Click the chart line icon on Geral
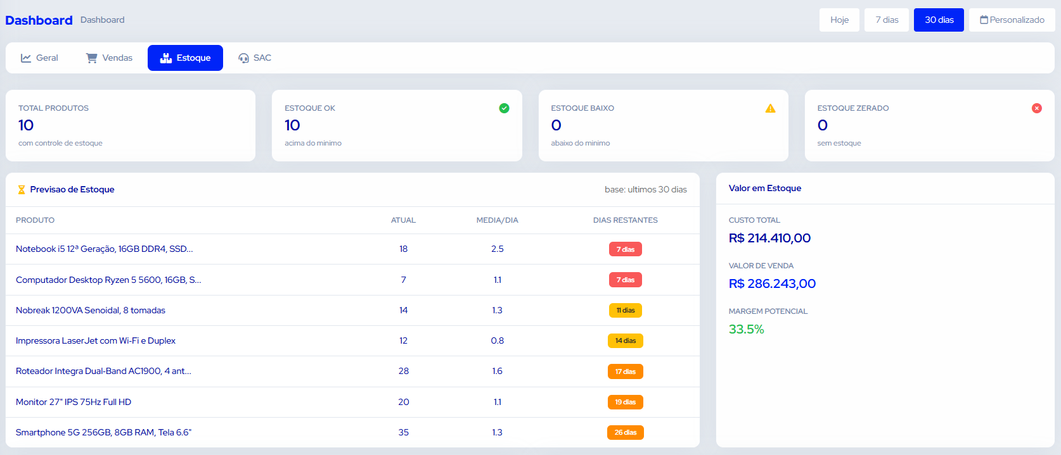This screenshot has height=455, width=1061. point(26,58)
